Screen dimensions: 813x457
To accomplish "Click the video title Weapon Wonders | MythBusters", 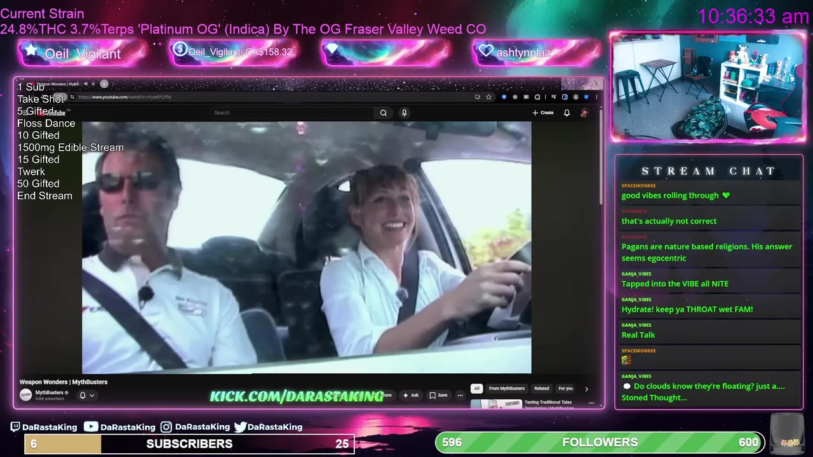I will [64, 382].
